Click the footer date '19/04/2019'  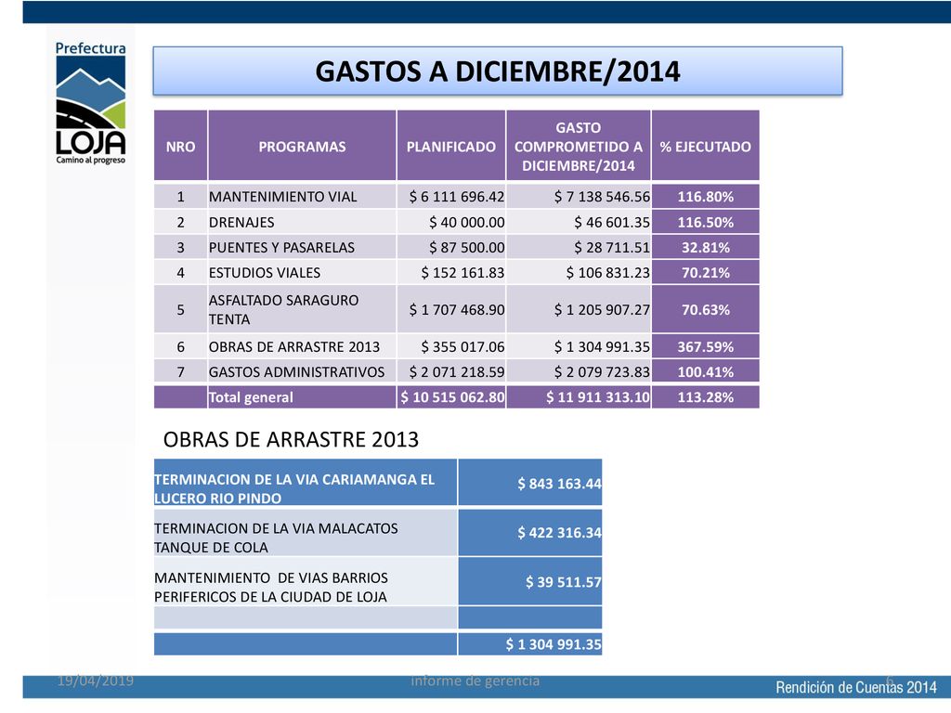96,681
